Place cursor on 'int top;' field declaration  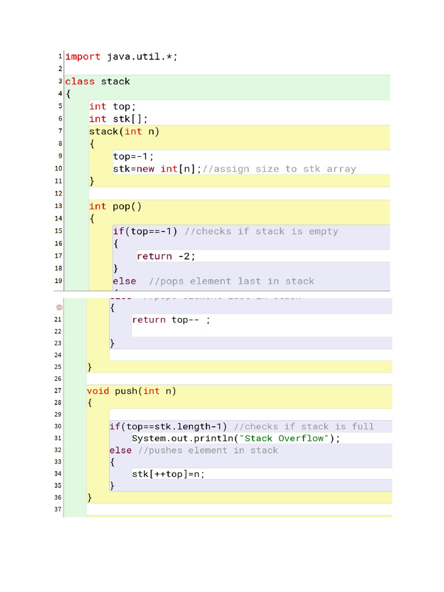click(x=112, y=106)
